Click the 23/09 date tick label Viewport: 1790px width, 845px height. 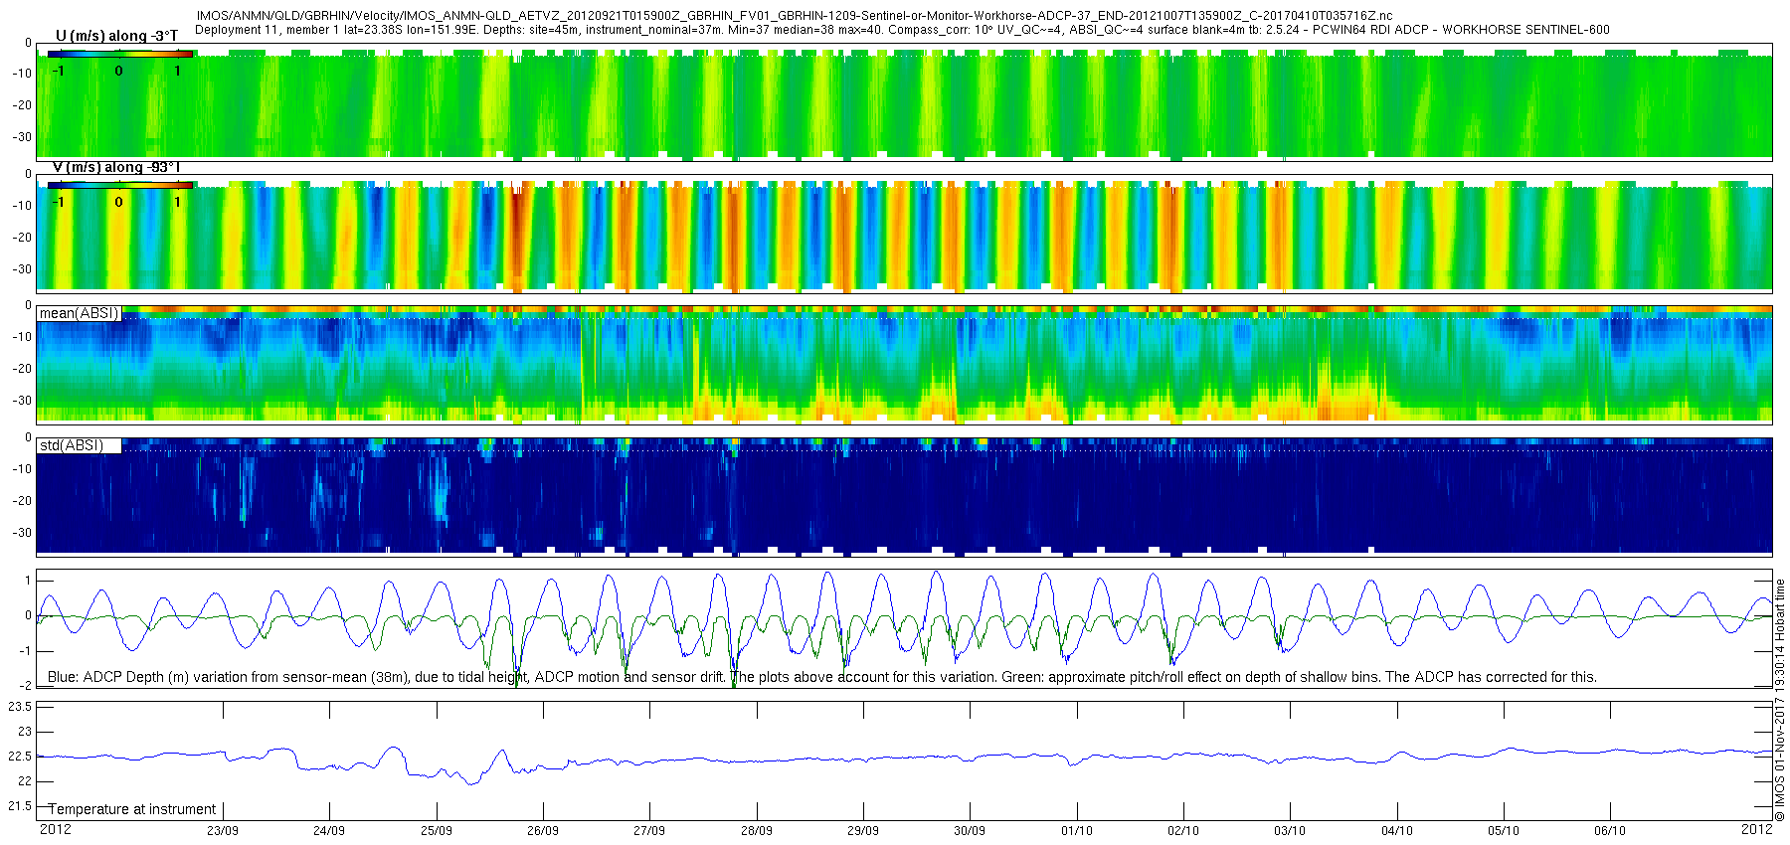[x=222, y=831]
